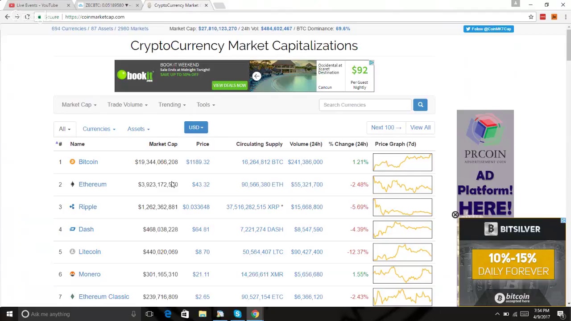Open Task View in the taskbar
The image size is (571, 321).
point(149,314)
